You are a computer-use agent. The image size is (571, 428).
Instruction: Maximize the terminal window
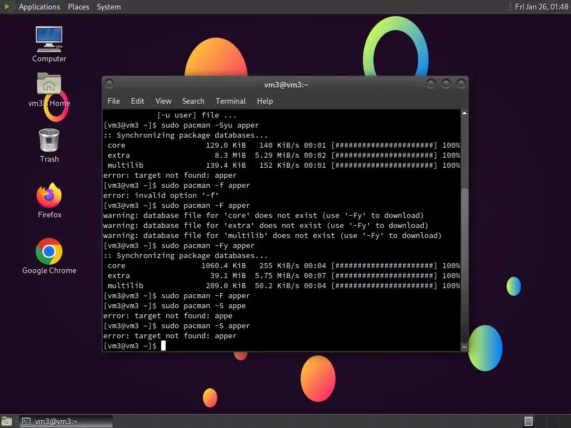click(x=446, y=84)
